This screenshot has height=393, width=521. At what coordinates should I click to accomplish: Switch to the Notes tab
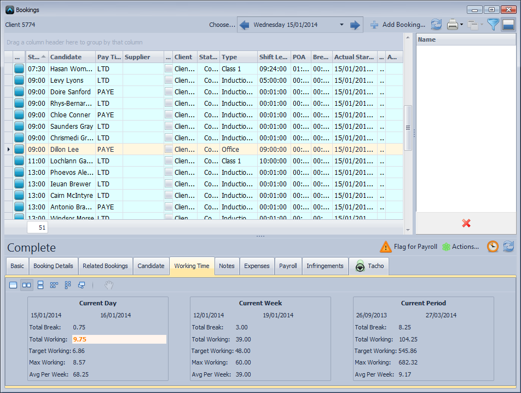pos(227,266)
